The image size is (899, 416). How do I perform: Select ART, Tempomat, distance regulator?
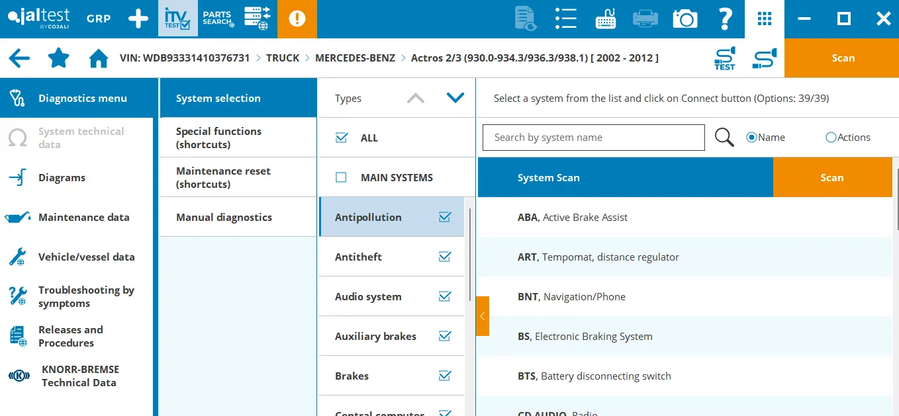(x=685, y=257)
